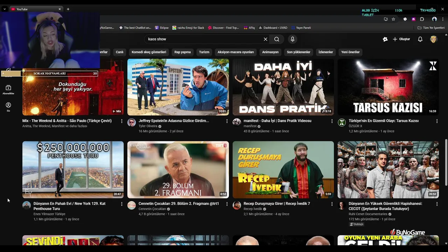Viewport: 448px width, 252px height.
Task: Close the YouTube tab
Action: click(59, 9)
